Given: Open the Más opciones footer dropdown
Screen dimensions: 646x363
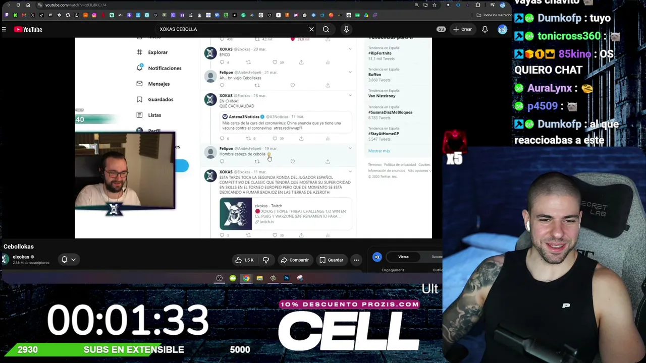Looking at the screenshot, I should [419, 170].
